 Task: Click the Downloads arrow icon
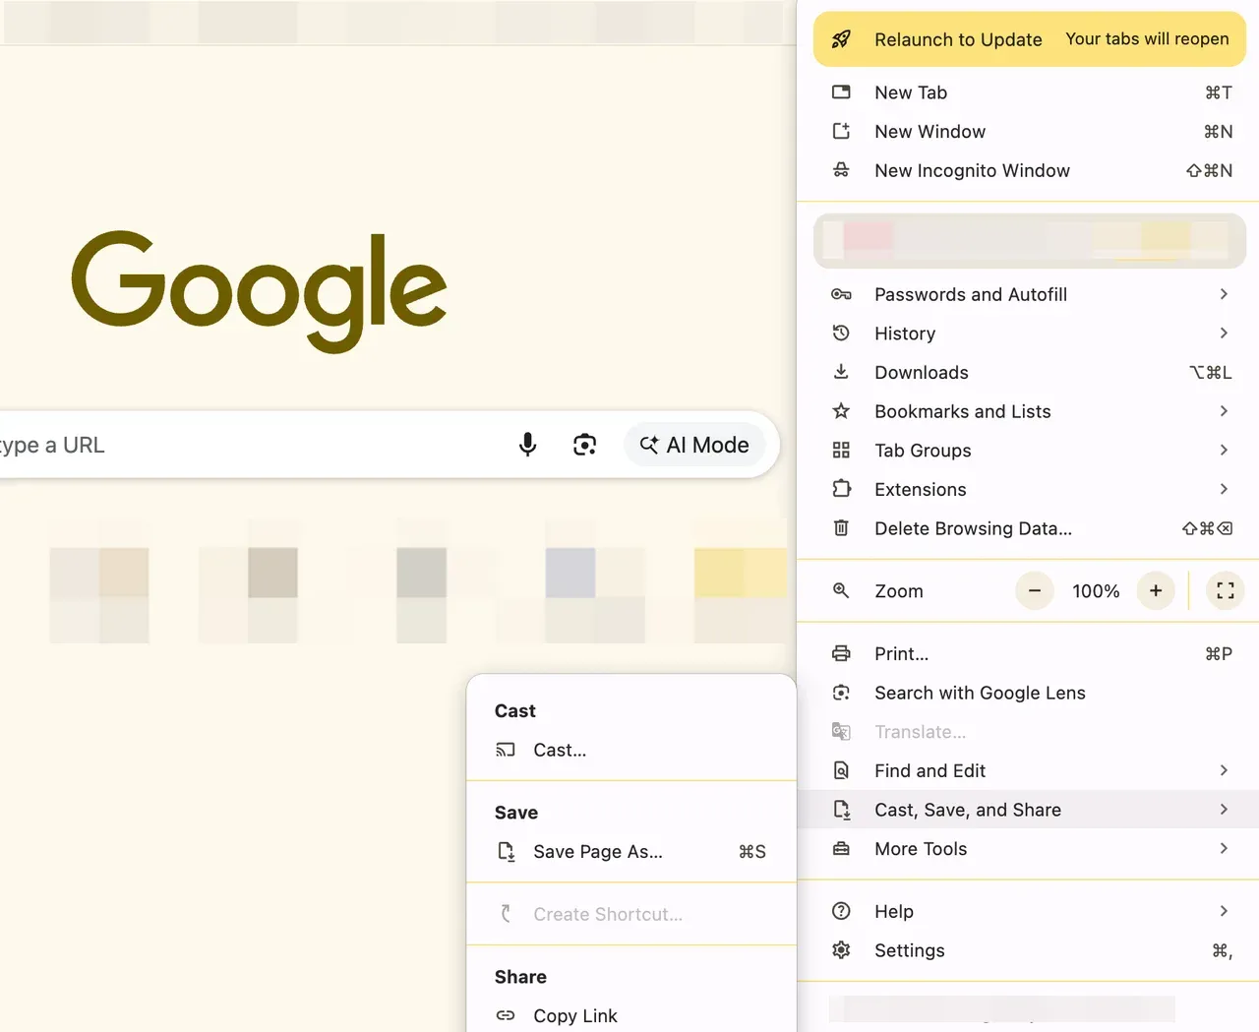pyautogui.click(x=841, y=372)
